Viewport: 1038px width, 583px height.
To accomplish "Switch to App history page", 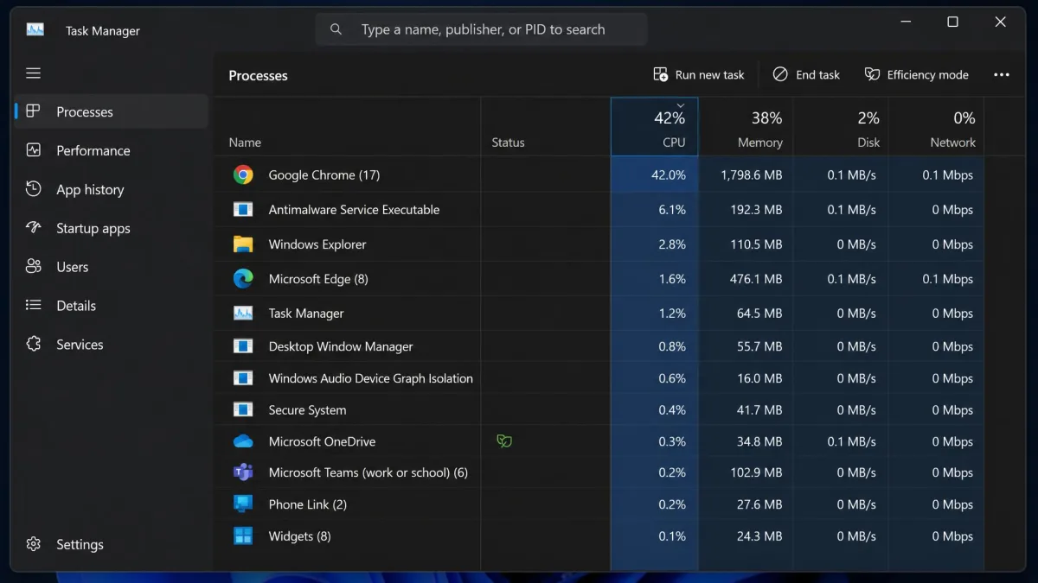I will 111,189.
